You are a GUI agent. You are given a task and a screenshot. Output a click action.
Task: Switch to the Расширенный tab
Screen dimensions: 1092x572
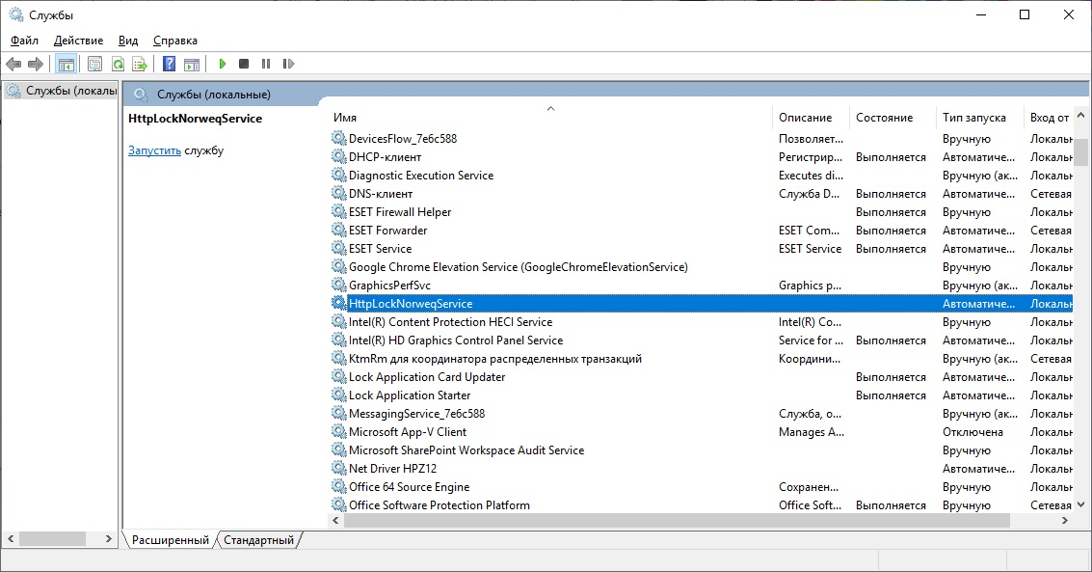pyautogui.click(x=171, y=540)
